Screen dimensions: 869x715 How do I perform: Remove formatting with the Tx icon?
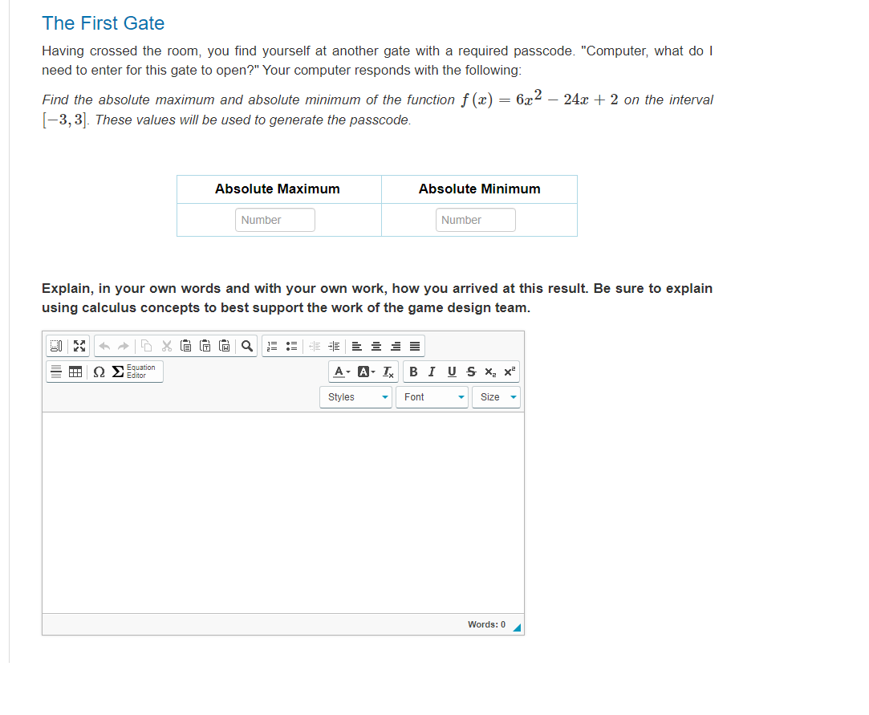click(x=388, y=372)
